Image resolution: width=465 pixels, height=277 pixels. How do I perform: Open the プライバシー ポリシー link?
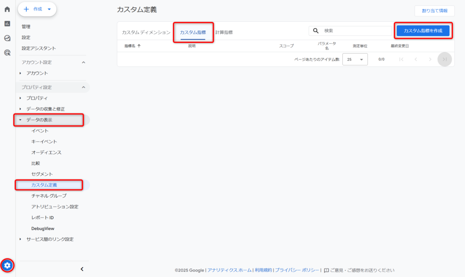pos(297,270)
